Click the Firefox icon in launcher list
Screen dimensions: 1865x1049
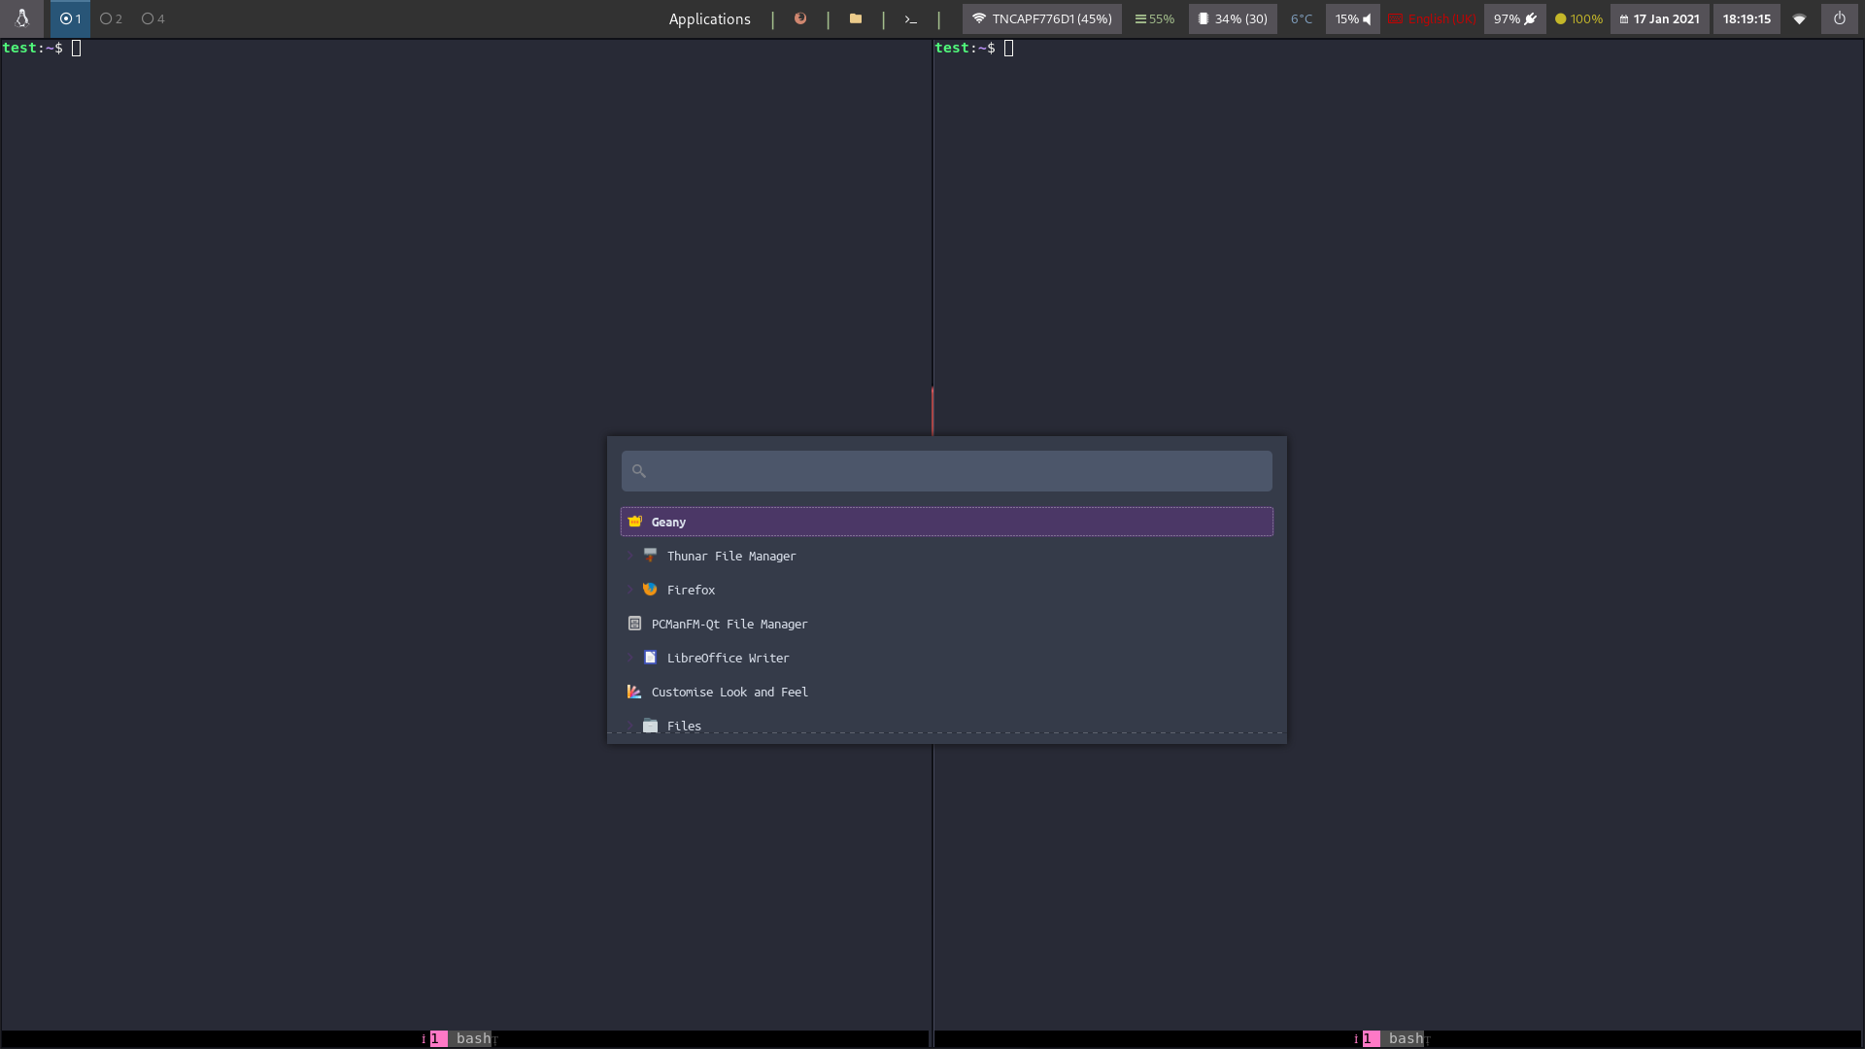click(650, 590)
